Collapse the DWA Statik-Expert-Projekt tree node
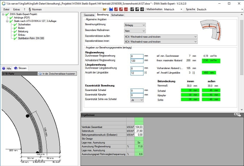 click(x=3, y=13)
